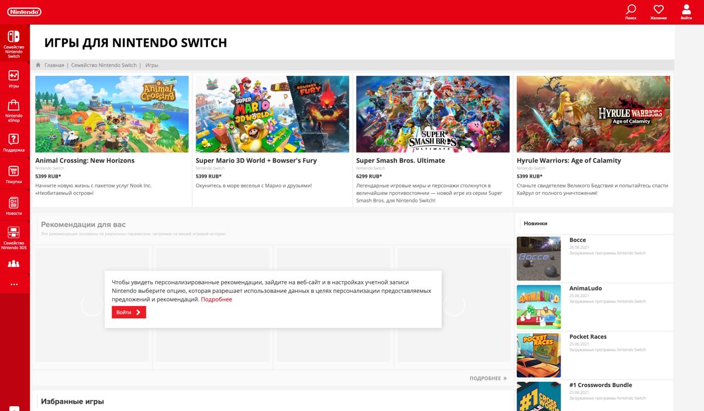Click the Nintendo logo
This screenshot has height=411, width=704.
tap(24, 12)
